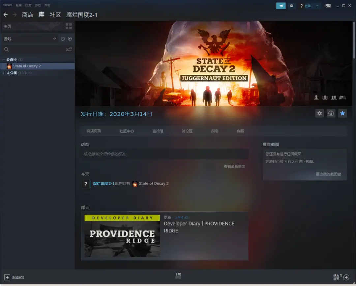Select State of Decay 2 in library list
The image size is (356, 286).
click(x=38, y=66)
